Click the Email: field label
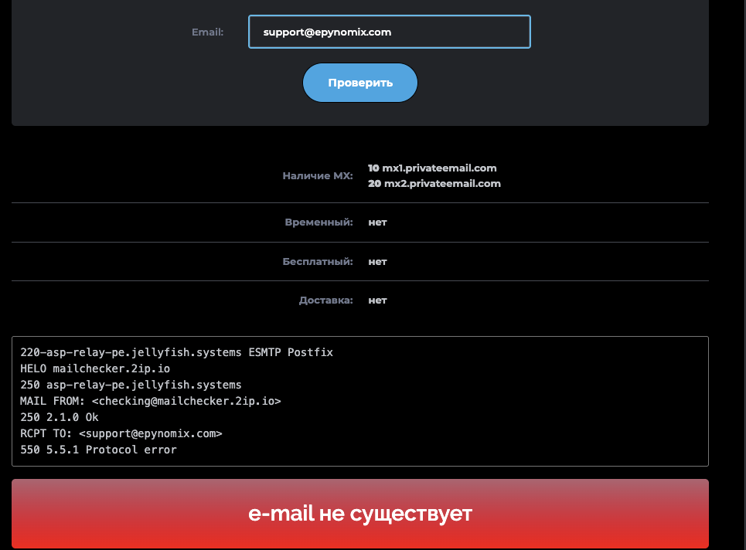This screenshot has width=746, height=550. pyautogui.click(x=207, y=32)
